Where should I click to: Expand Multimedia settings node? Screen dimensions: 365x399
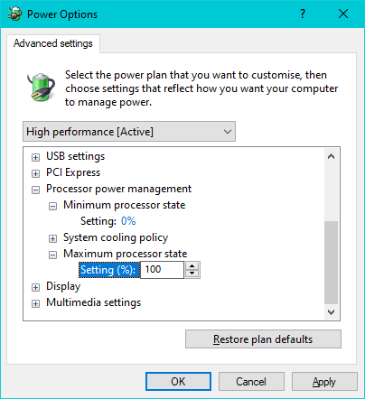(35, 303)
